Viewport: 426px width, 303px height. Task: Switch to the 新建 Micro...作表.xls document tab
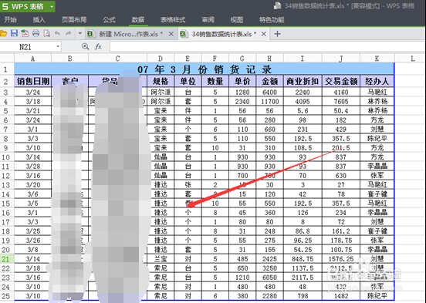(130, 34)
